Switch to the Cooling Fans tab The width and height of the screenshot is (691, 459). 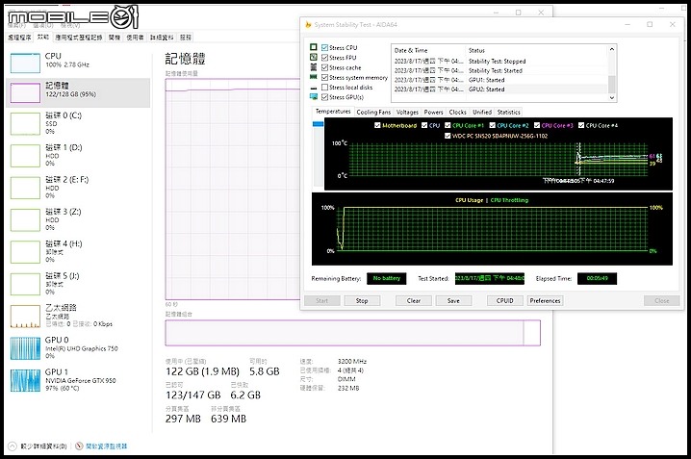click(373, 113)
